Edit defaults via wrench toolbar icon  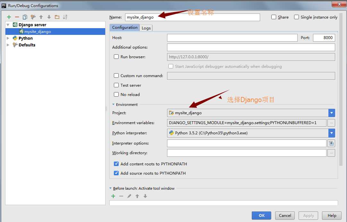click(x=33, y=17)
